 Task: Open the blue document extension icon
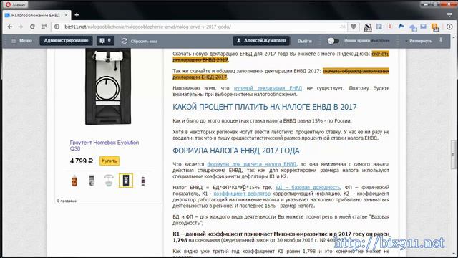pos(379,27)
